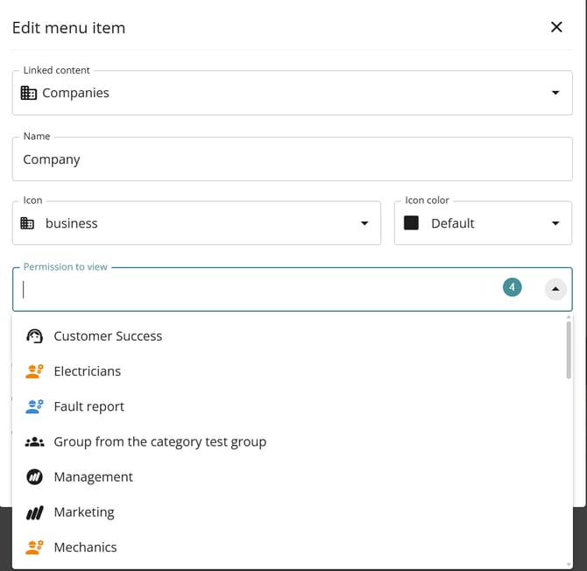Viewport: 587px width, 571px height.
Task: Click the orange Electricians group icon
Action: point(35,371)
